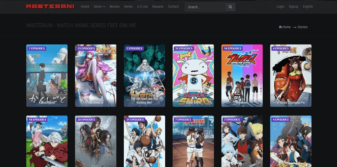Open the second-row 22 episodes poster

click(x=96, y=141)
